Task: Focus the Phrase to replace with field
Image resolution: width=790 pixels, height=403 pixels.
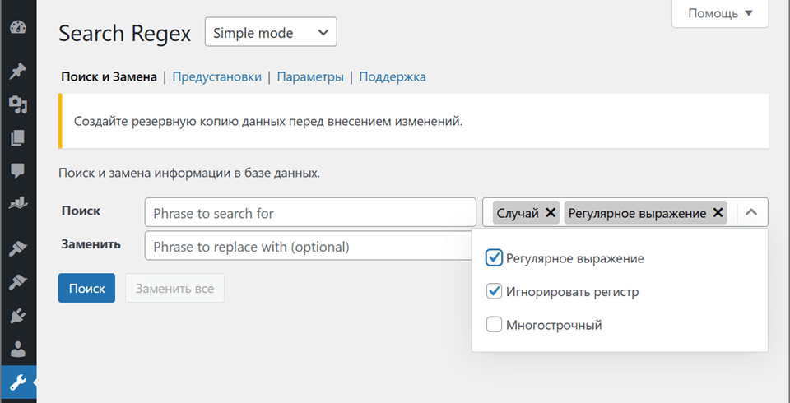Action: coord(309,246)
